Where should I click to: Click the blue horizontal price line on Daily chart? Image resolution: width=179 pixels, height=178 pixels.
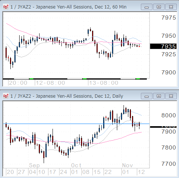point(77,124)
